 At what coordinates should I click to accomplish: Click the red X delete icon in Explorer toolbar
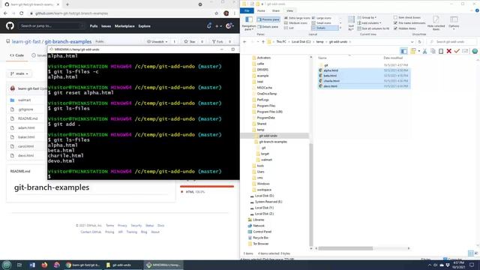(x=448, y=51)
